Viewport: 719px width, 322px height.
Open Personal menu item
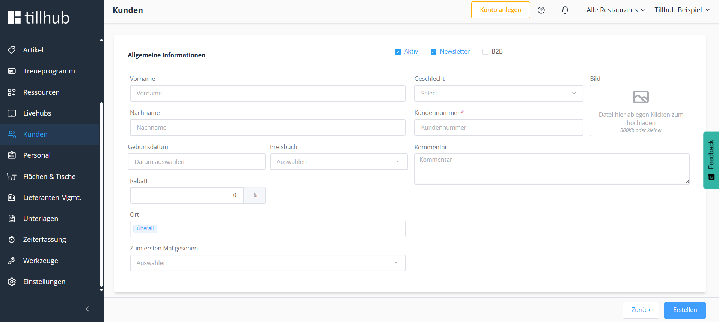(x=50, y=155)
